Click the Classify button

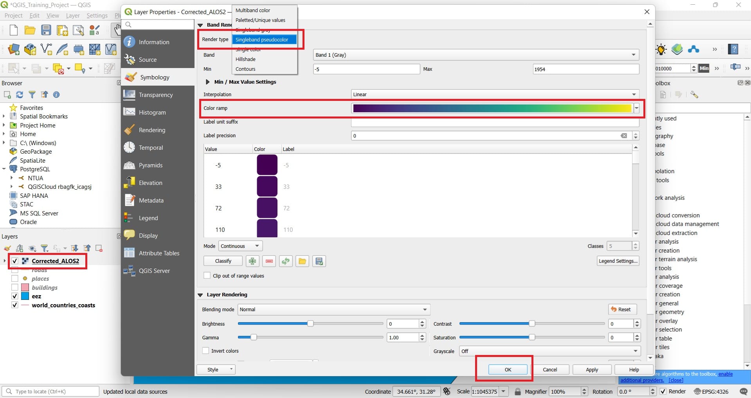(223, 261)
